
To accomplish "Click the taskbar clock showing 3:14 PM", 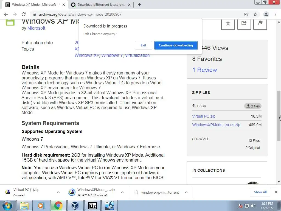I will tap(267, 206).
